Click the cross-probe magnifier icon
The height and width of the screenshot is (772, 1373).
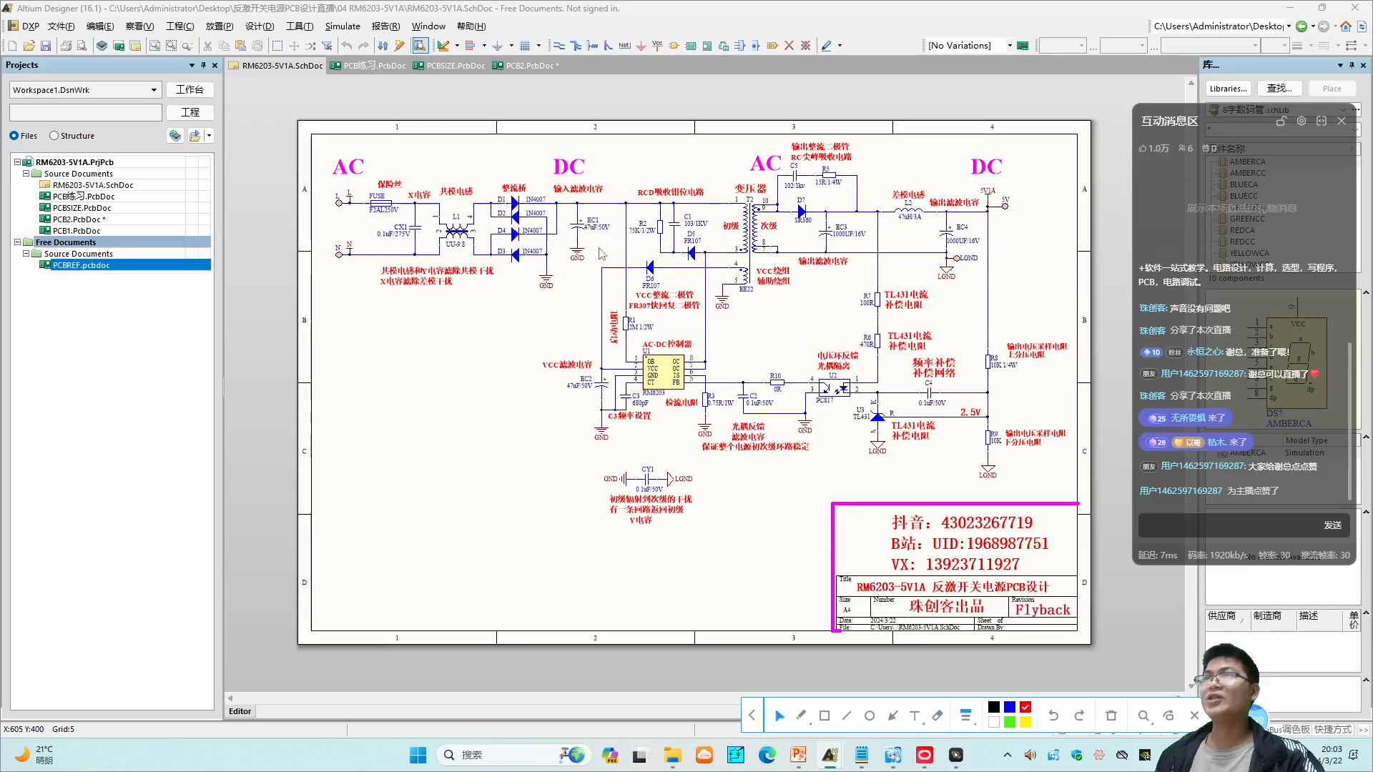(x=420, y=46)
